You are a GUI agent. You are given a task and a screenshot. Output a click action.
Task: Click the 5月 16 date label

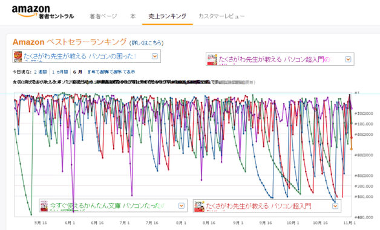click(x=41, y=223)
